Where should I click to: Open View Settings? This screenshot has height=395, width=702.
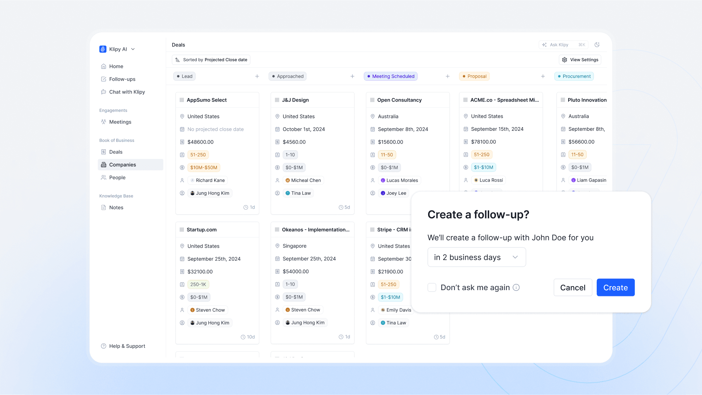pos(580,60)
